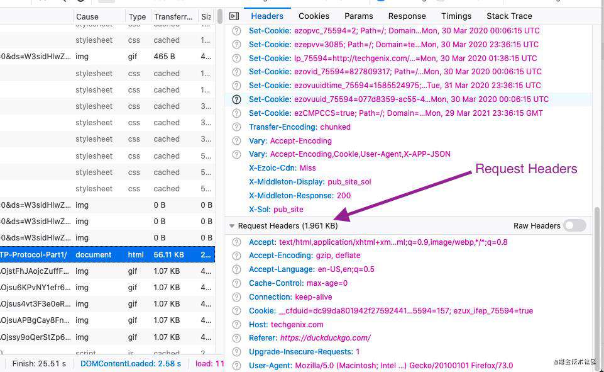Switch to the Cookies tab

[314, 16]
